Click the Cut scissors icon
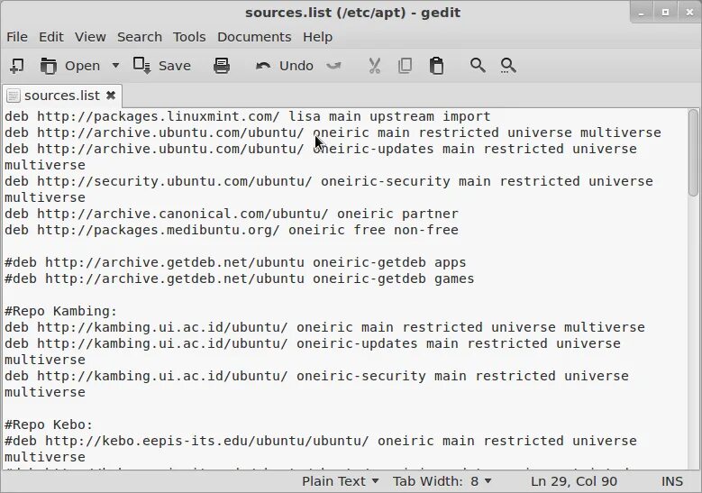Viewport: 702px width, 493px height. (375, 66)
